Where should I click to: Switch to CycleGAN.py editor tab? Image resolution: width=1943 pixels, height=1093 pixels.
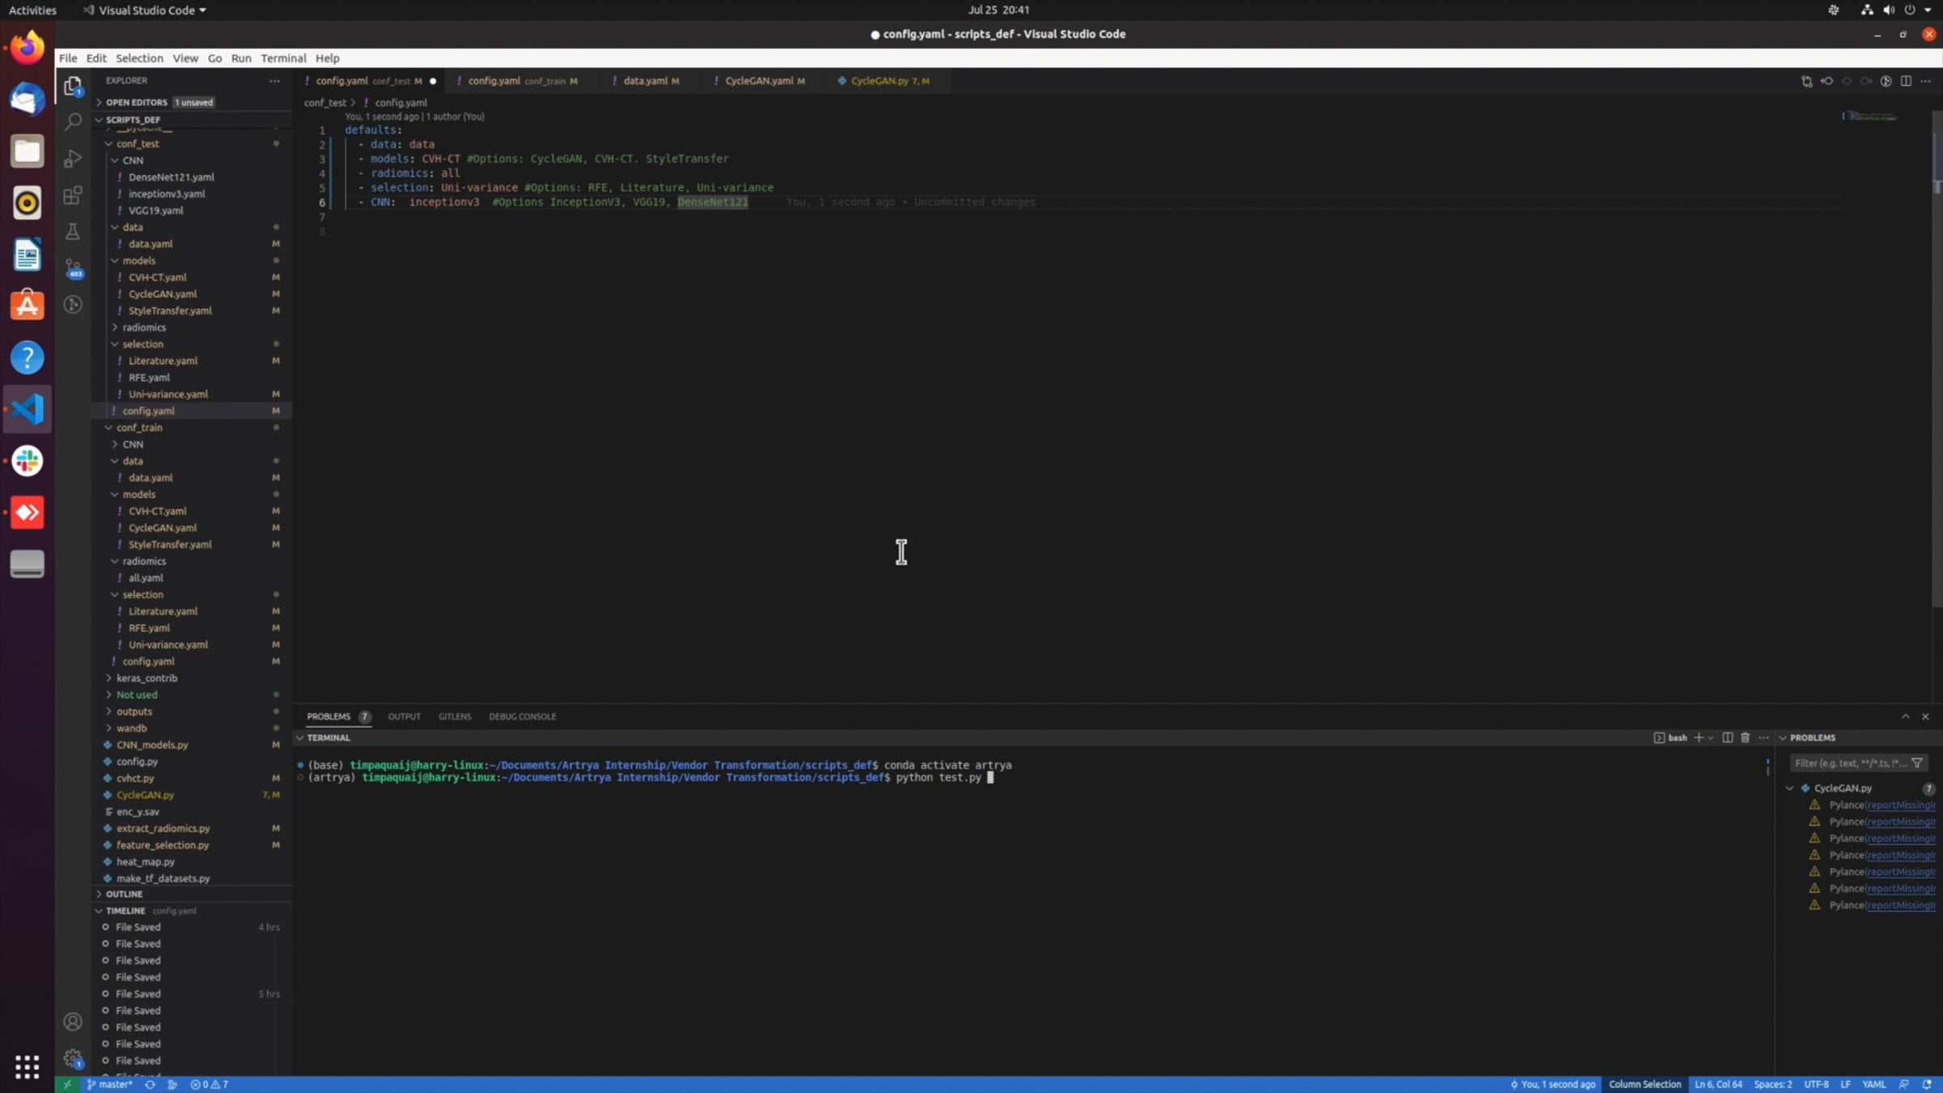[889, 81]
